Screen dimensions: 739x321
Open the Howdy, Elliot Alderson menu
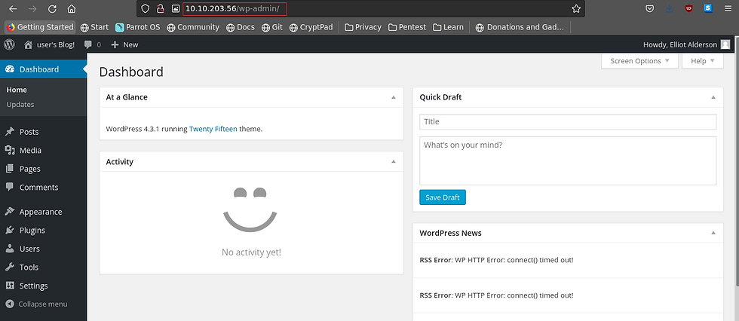pyautogui.click(x=687, y=44)
